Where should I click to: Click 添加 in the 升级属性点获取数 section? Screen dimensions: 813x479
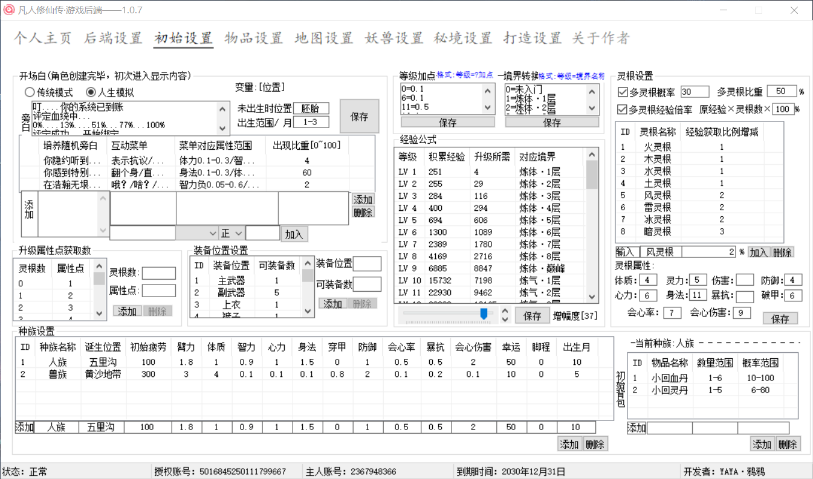128,311
